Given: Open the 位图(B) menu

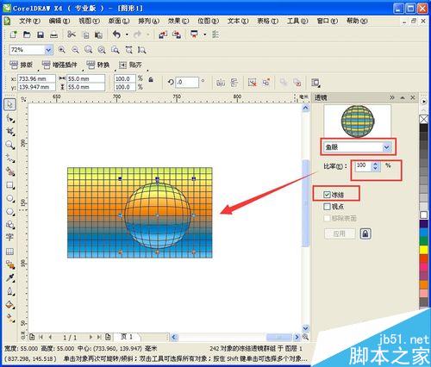Looking at the screenshot, I should tap(208, 21).
